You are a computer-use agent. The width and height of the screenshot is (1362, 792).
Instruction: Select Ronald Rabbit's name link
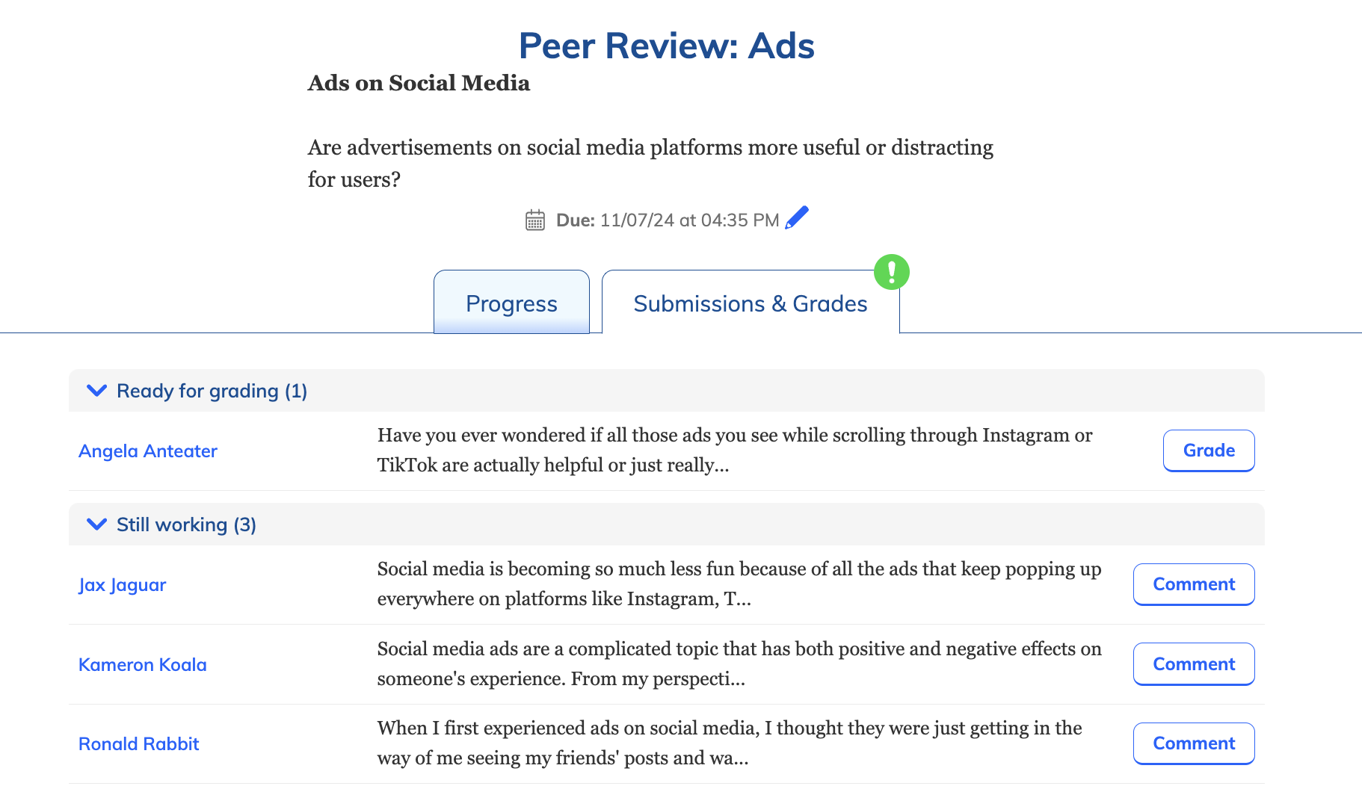point(138,743)
